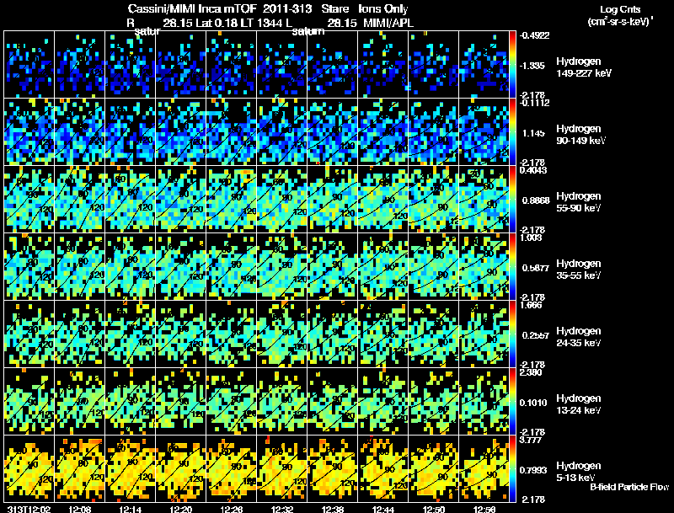Open the 149-227 keV panel at 313T12:02

pyautogui.click(x=29, y=65)
